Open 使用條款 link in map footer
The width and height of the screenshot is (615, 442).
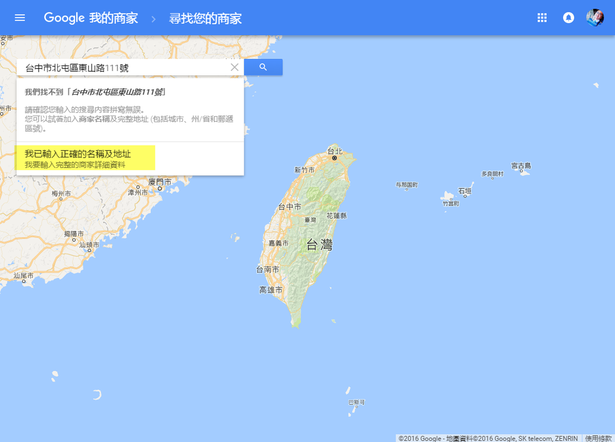coord(598,439)
